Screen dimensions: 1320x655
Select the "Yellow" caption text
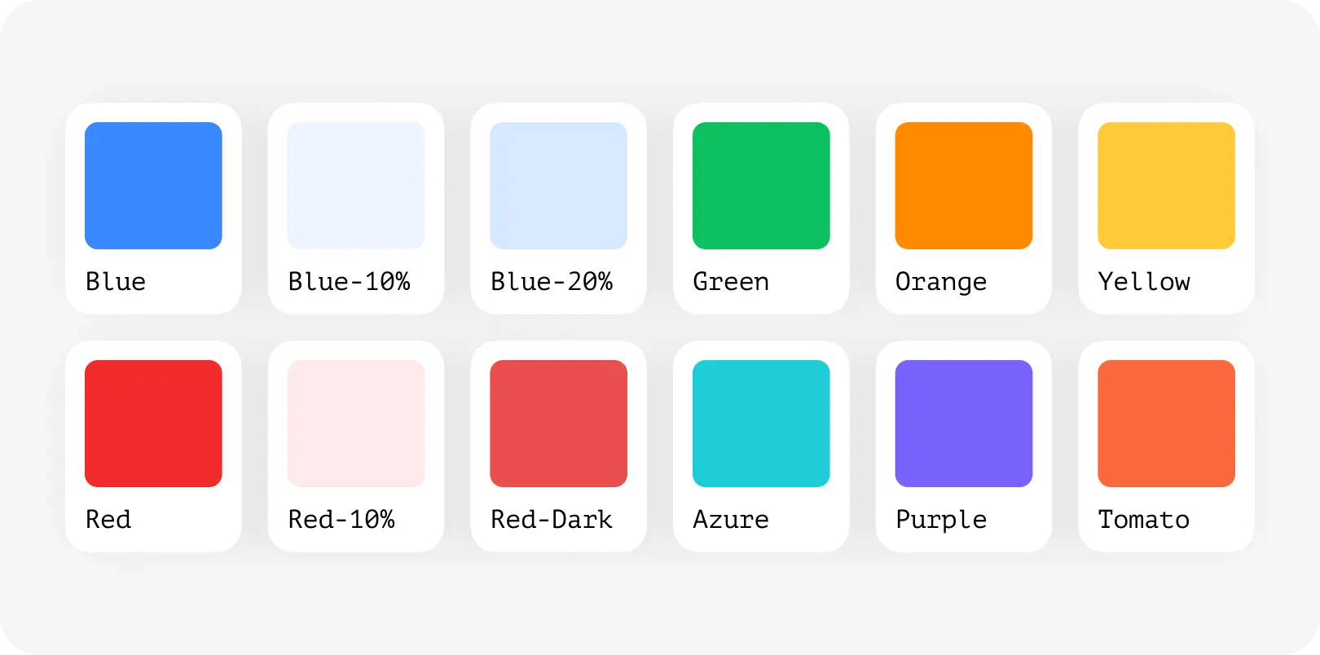point(1144,282)
